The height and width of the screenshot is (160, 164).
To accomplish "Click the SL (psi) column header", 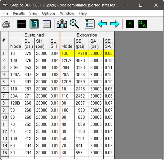I will pos(29,44).
